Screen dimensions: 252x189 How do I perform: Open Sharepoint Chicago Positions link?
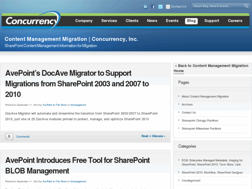[200, 121]
